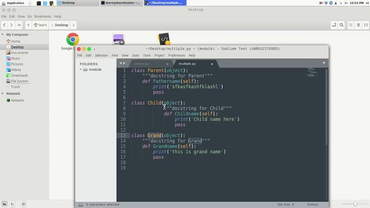The image size is (370, 208).
Task: Open Tab Size: 4 selector in status bar
Action: (x=286, y=205)
